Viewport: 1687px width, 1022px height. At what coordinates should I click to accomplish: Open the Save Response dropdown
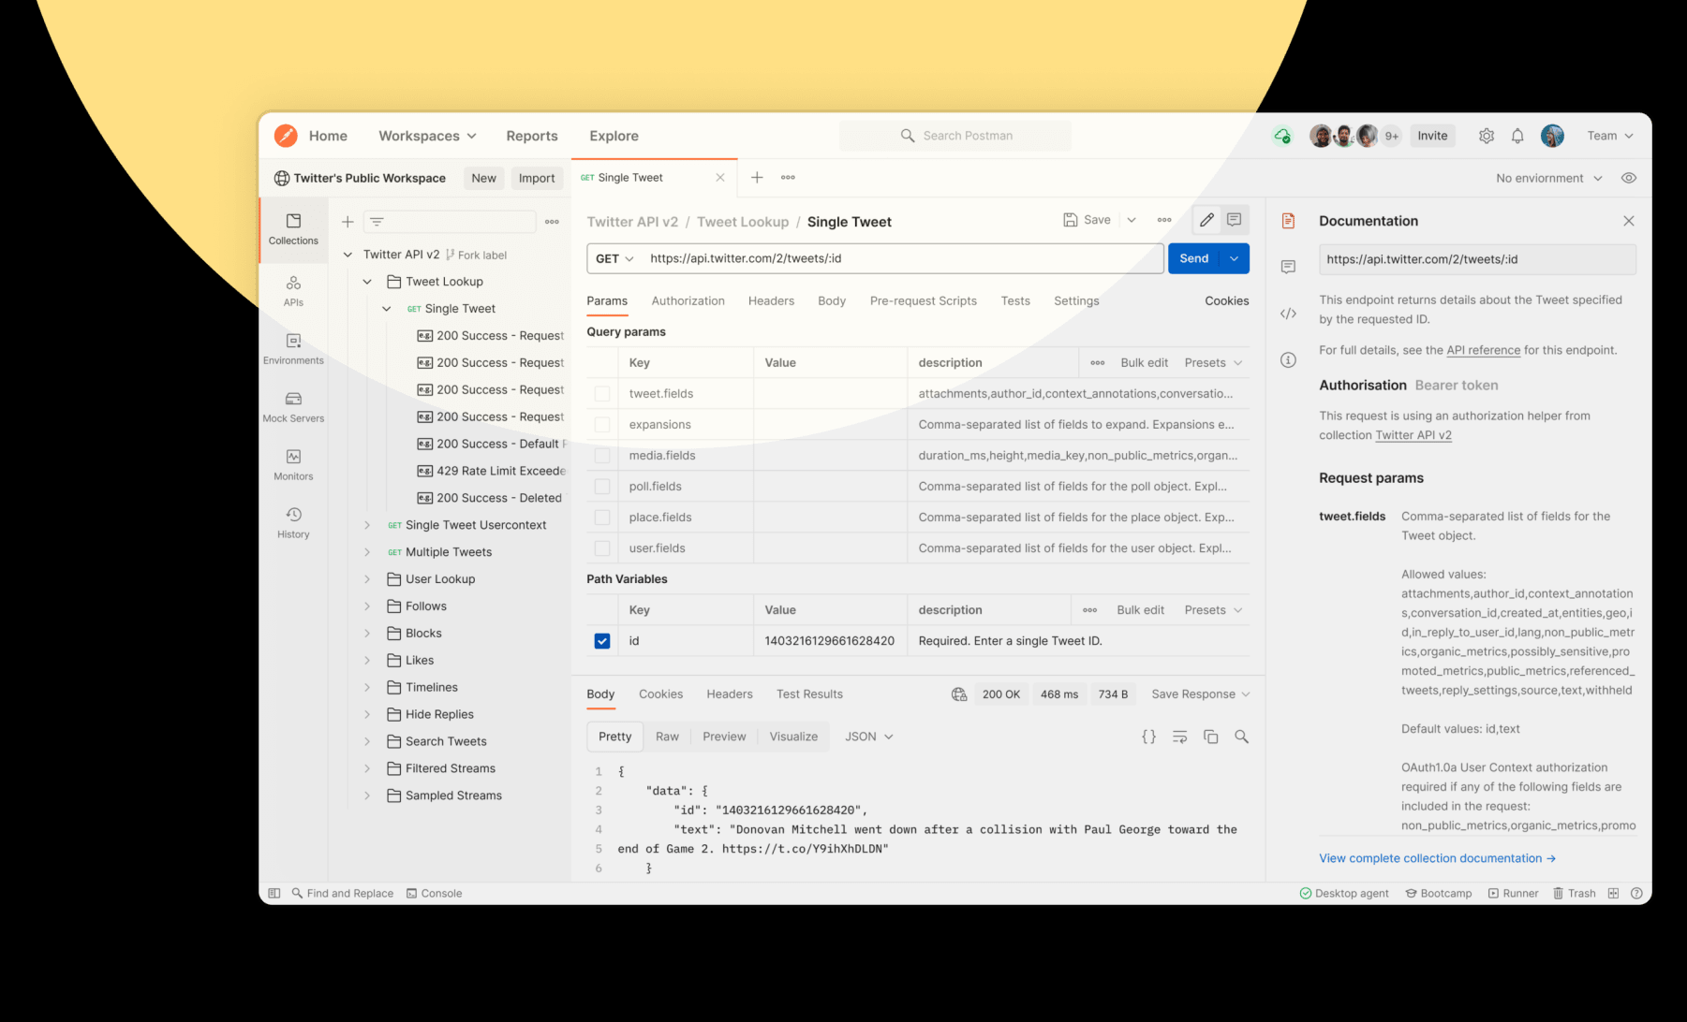click(x=1200, y=694)
